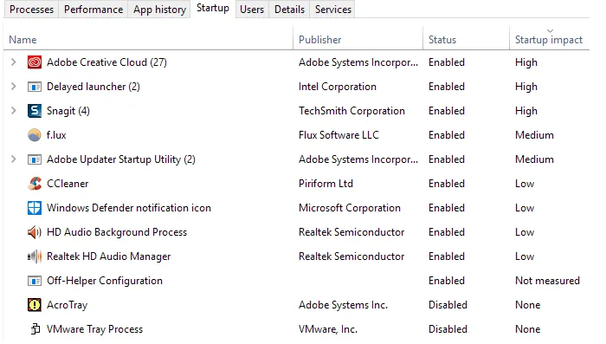The width and height of the screenshot is (606, 344).
Task: Sort by the Startup impact column header
Action: pyautogui.click(x=549, y=40)
